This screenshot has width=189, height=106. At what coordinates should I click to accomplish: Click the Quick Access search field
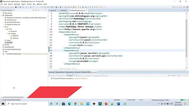pyautogui.click(x=177, y=7)
